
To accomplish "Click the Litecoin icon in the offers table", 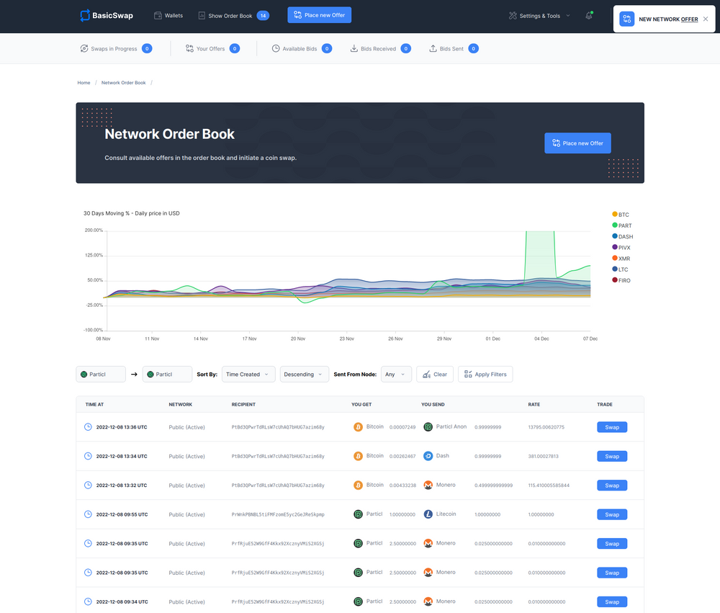I will click(428, 514).
